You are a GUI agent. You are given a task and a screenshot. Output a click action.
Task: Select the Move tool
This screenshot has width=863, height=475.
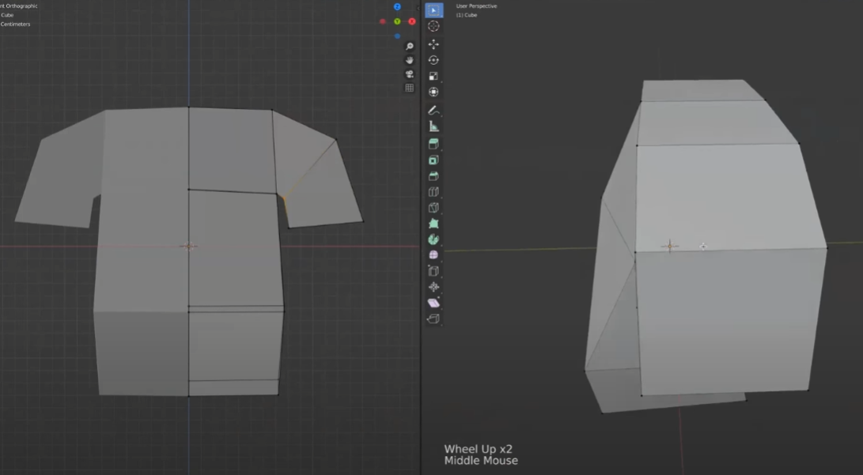[x=433, y=44]
